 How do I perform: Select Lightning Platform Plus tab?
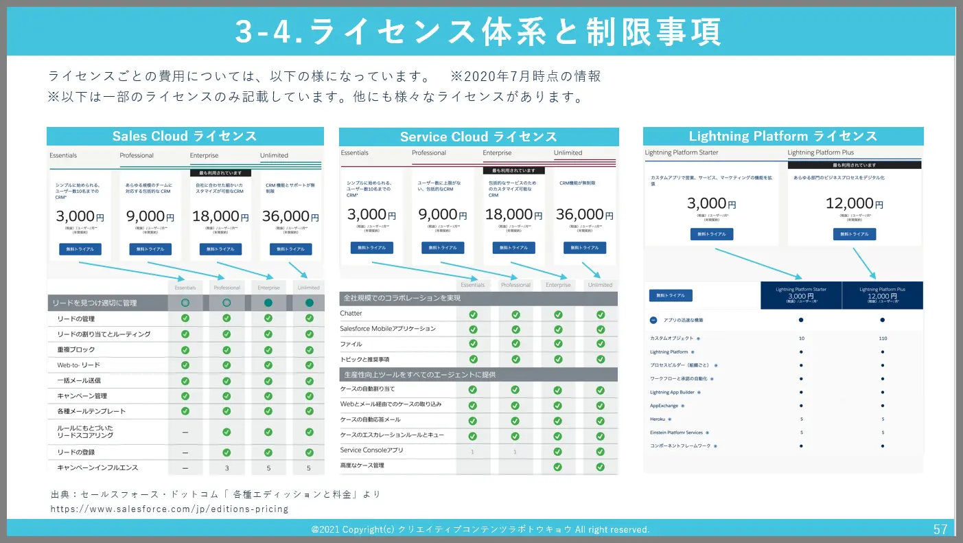821,152
